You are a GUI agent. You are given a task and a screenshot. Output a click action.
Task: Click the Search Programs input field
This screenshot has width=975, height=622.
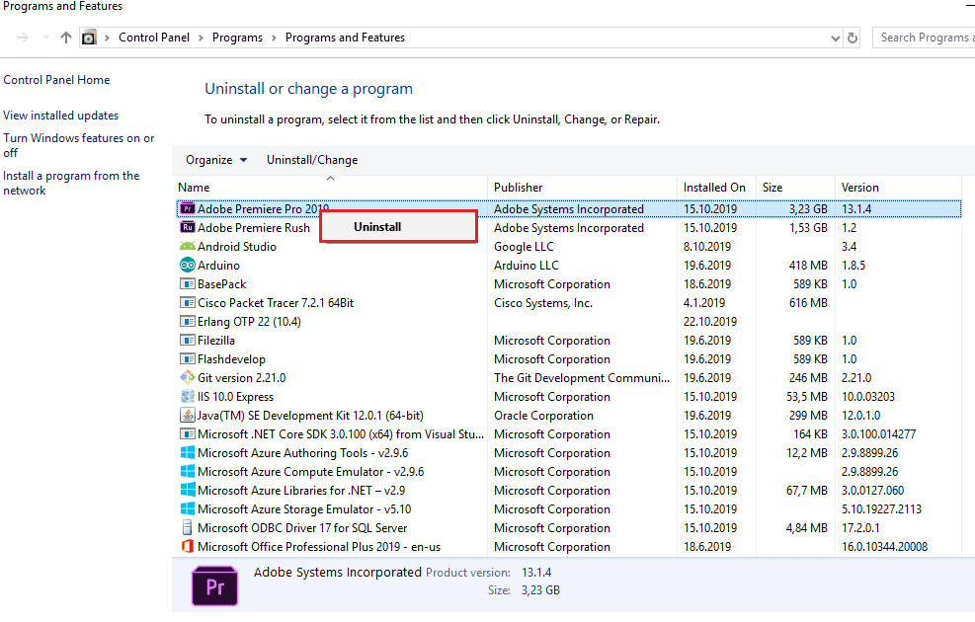pos(924,38)
